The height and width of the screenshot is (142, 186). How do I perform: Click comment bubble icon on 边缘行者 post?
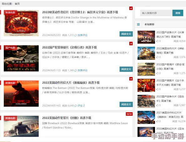76,70
